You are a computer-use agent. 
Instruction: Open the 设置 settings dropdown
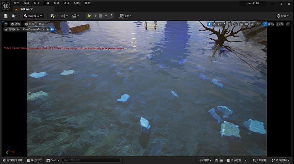283,16
